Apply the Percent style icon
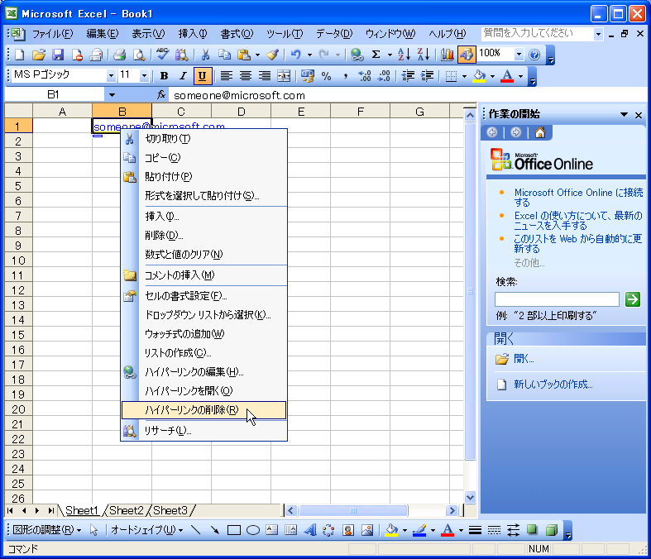 click(327, 76)
